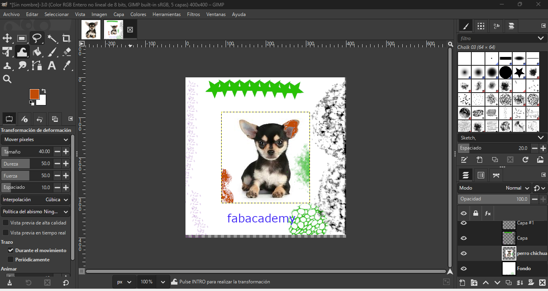548x291 pixels.
Task: Duplicate the selected brush
Action: click(495, 160)
